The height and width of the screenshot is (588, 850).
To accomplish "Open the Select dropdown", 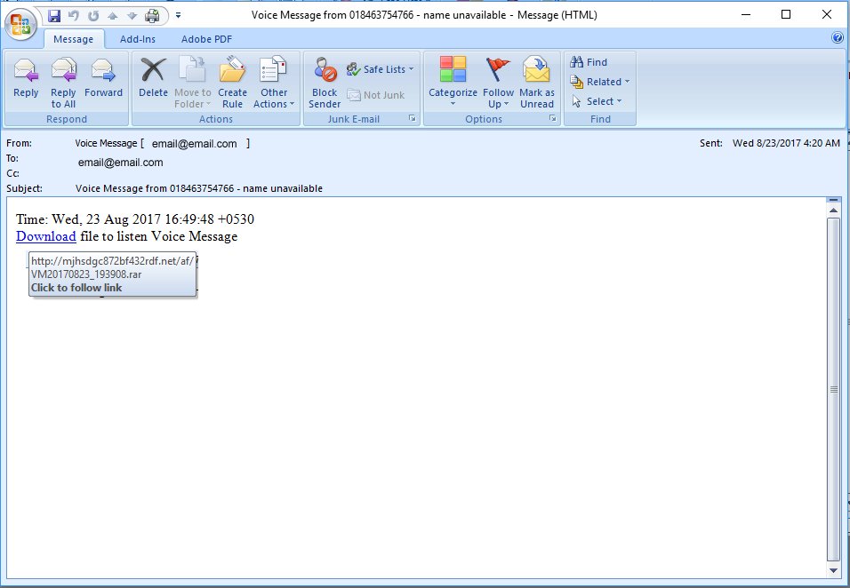I will 597,101.
